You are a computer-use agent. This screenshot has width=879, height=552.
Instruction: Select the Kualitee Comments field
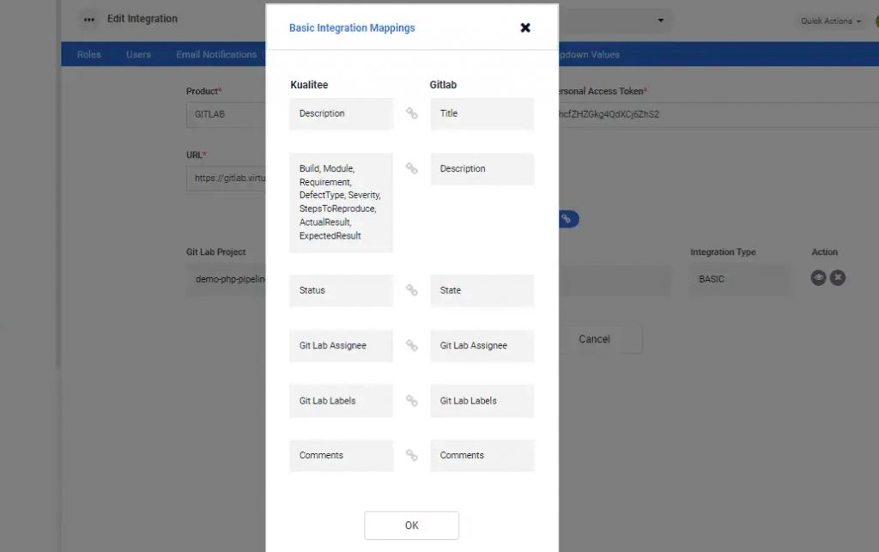click(x=341, y=456)
